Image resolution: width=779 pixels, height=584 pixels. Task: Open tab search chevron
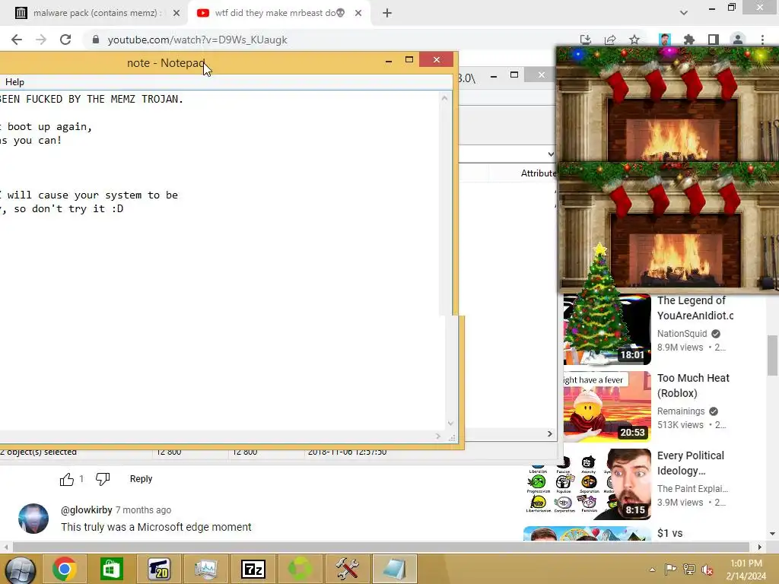(684, 13)
